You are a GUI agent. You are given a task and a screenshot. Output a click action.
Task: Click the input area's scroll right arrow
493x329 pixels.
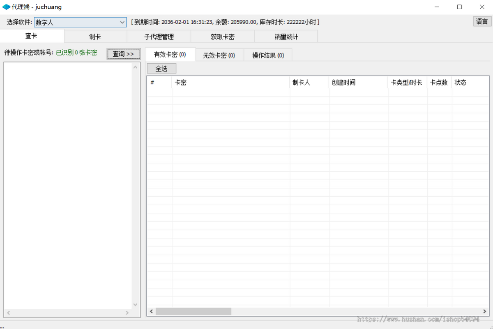pyautogui.click(x=127, y=313)
